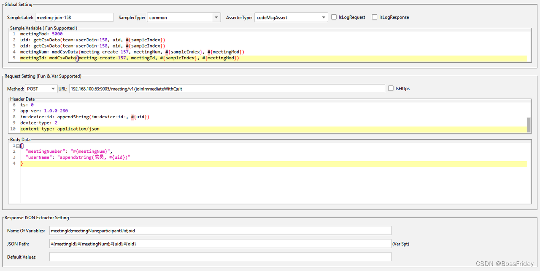The image size is (540, 271).
Task: Click the "meetingNumber" body data line
Action: 69,151
